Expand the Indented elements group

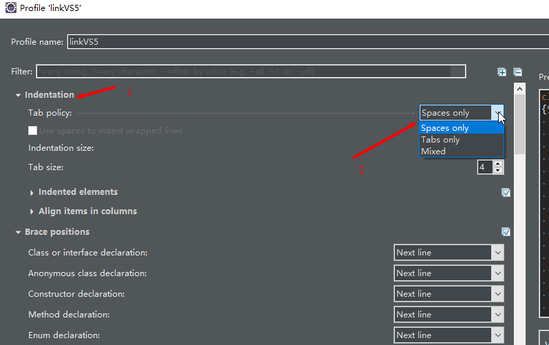tap(32, 192)
